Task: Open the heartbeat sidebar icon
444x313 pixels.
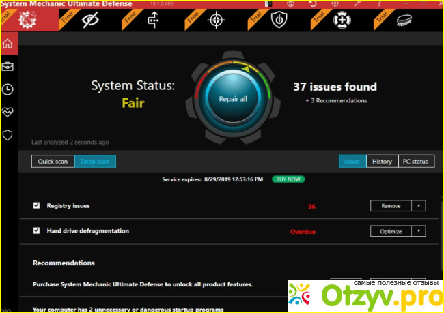Action: click(x=8, y=112)
